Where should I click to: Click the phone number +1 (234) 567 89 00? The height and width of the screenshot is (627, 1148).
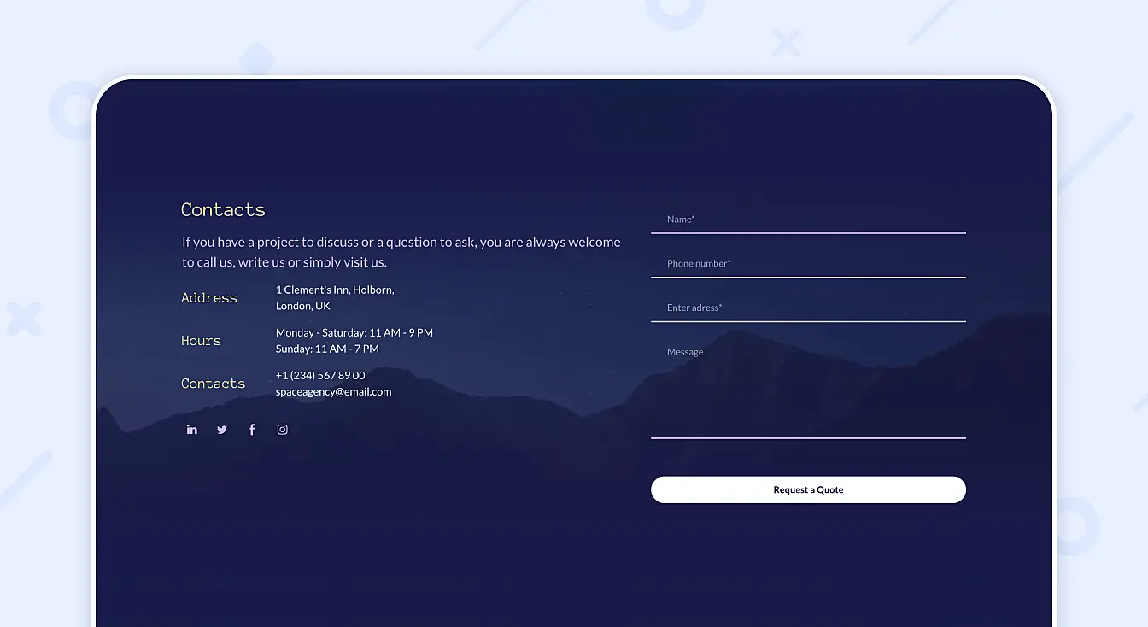tap(320, 375)
